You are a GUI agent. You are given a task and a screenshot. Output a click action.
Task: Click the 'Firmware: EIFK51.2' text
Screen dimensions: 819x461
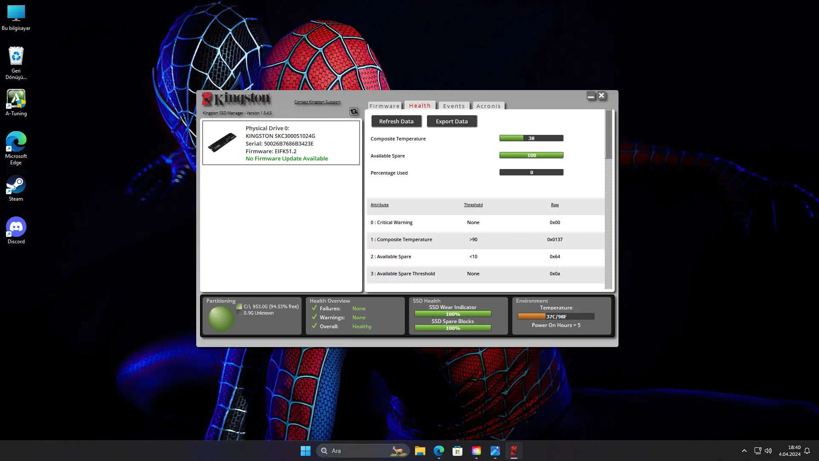point(271,152)
